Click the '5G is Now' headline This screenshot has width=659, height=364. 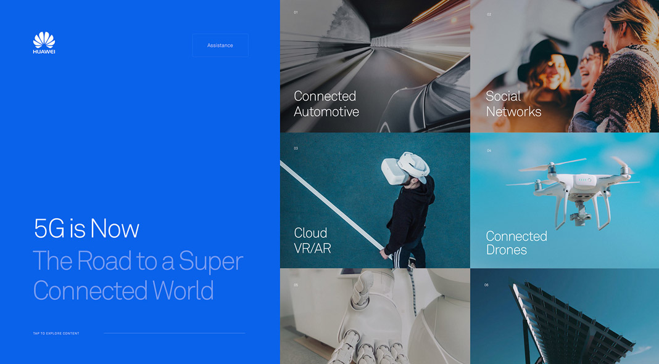86,229
